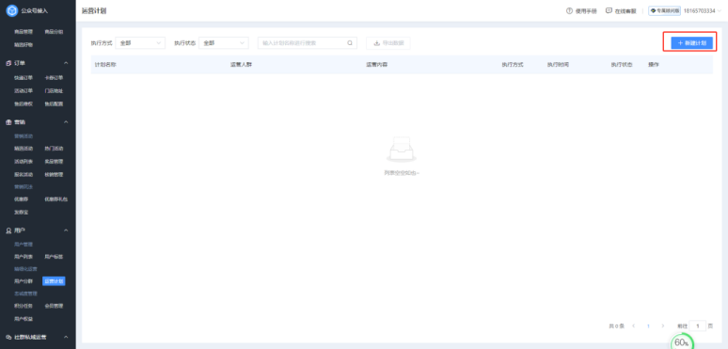
Task: Open 核销管理 in sidebar
Action: click(x=54, y=175)
